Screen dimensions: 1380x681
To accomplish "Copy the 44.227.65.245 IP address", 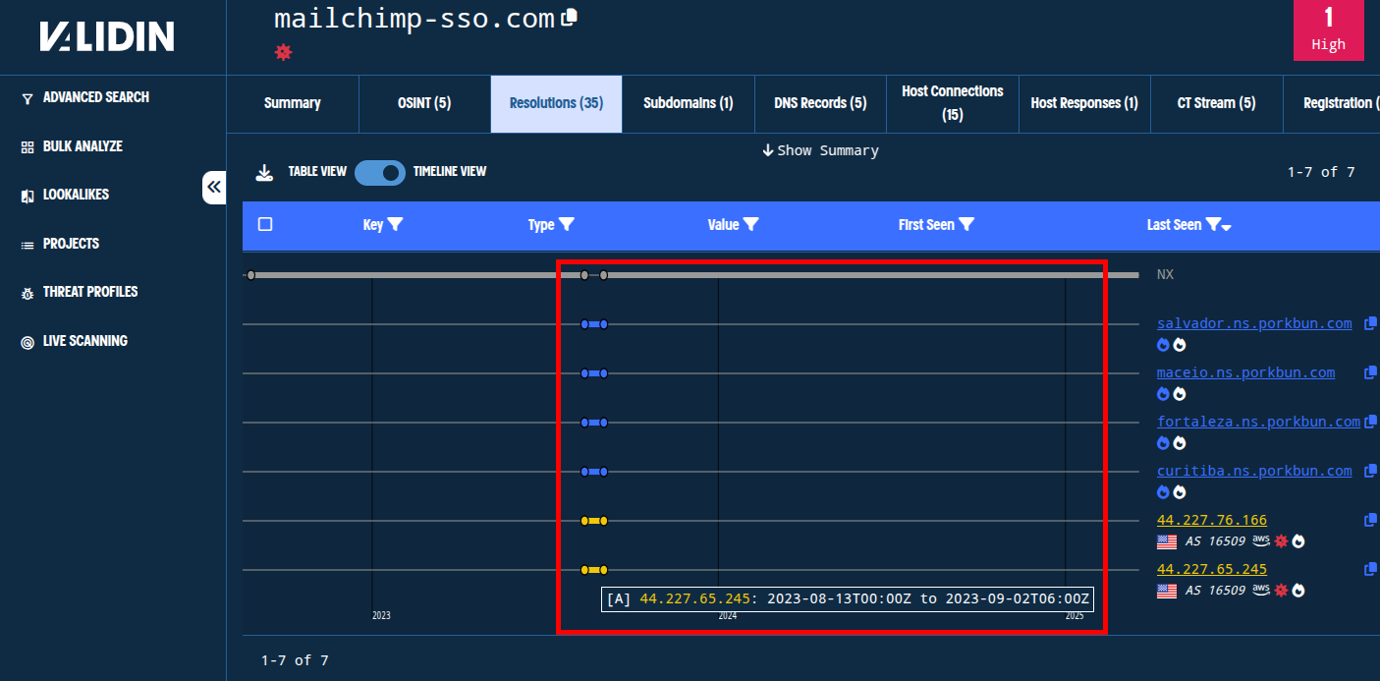I will tap(1370, 569).
